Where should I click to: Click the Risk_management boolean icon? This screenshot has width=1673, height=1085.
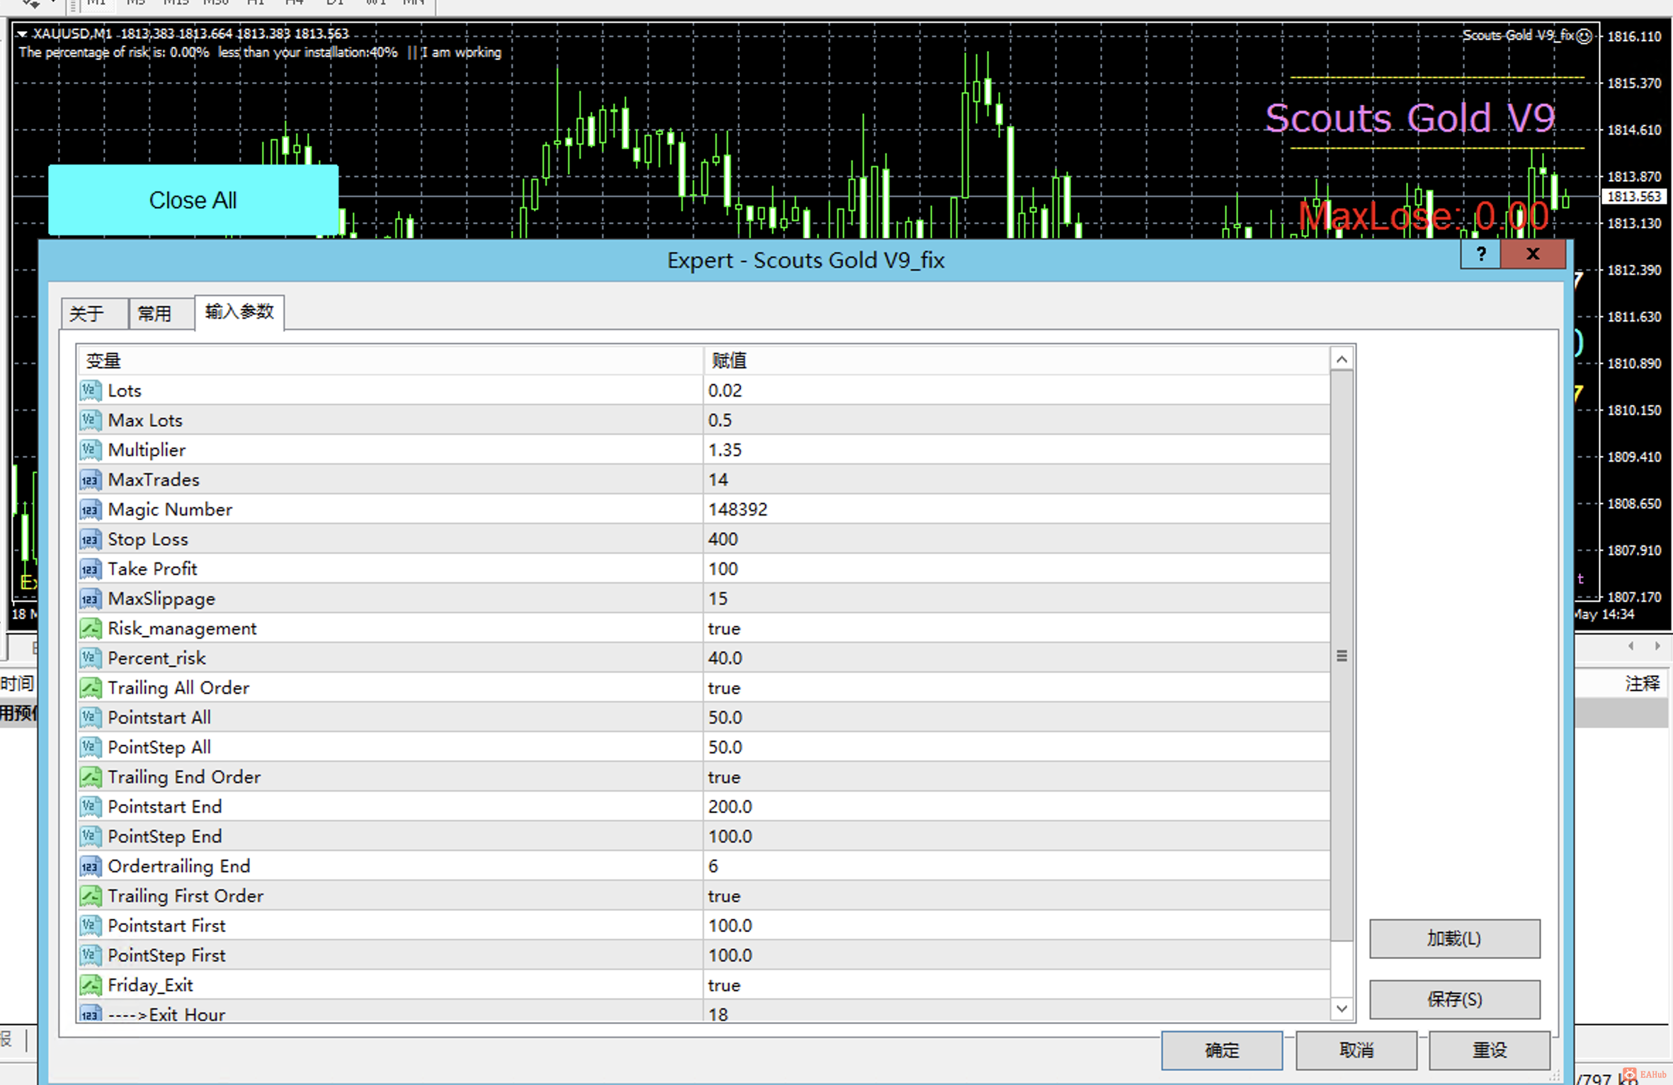click(91, 628)
